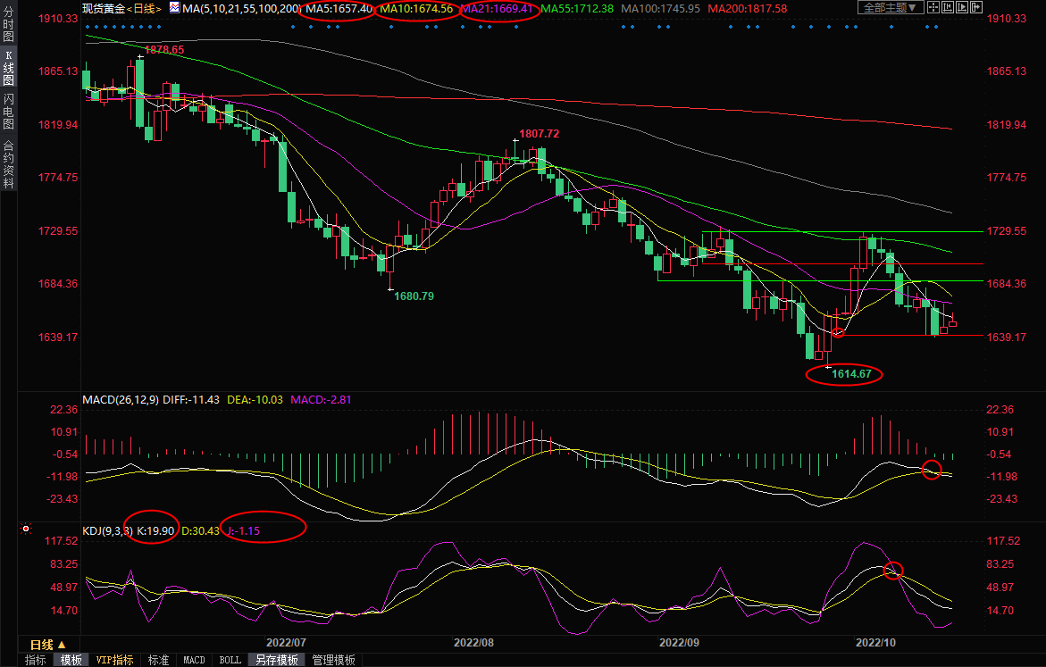Select the VIP指标 template
This screenshot has height=667, width=1046.
[115, 660]
